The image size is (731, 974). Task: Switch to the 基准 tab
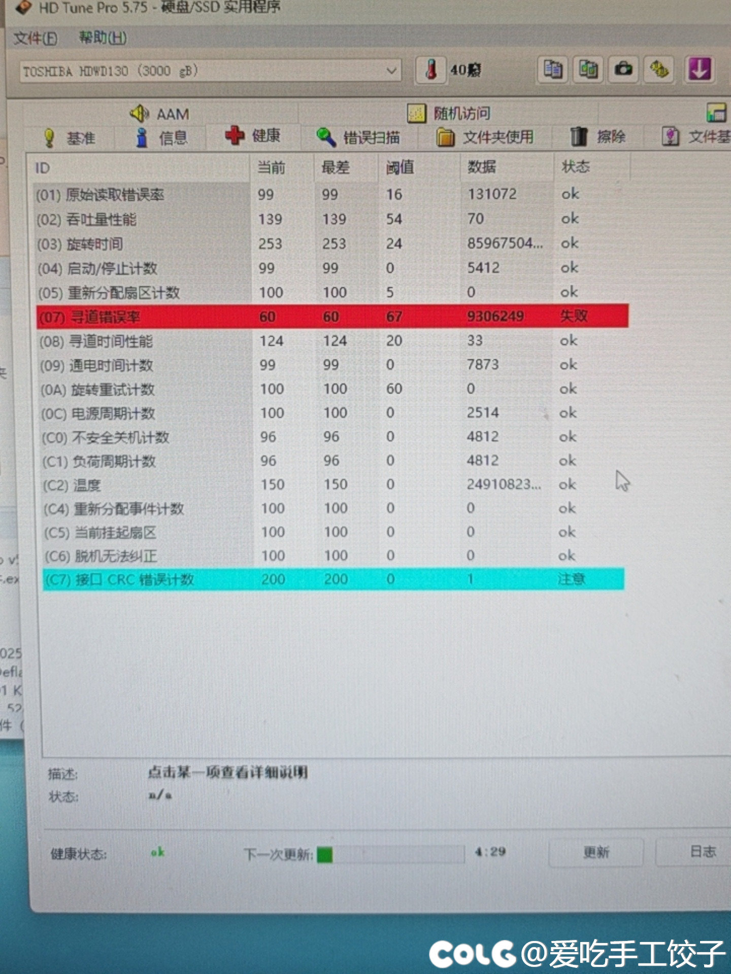(70, 138)
